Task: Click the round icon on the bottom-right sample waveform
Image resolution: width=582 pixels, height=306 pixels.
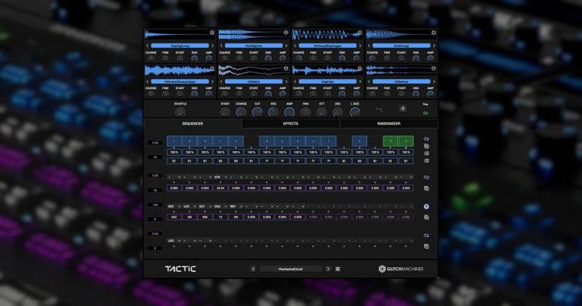Action: point(434,68)
